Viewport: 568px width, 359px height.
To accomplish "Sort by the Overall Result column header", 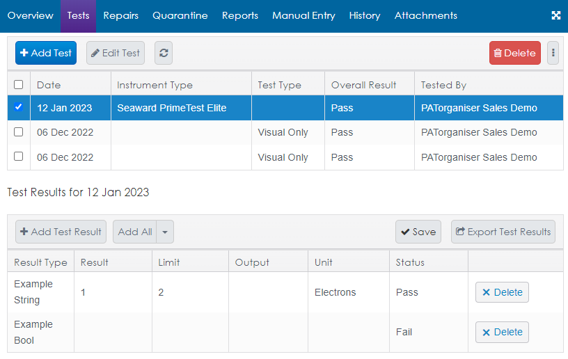I will tap(363, 85).
